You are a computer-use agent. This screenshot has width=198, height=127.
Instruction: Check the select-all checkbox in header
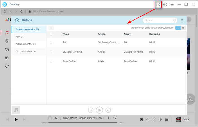coord(51,34)
